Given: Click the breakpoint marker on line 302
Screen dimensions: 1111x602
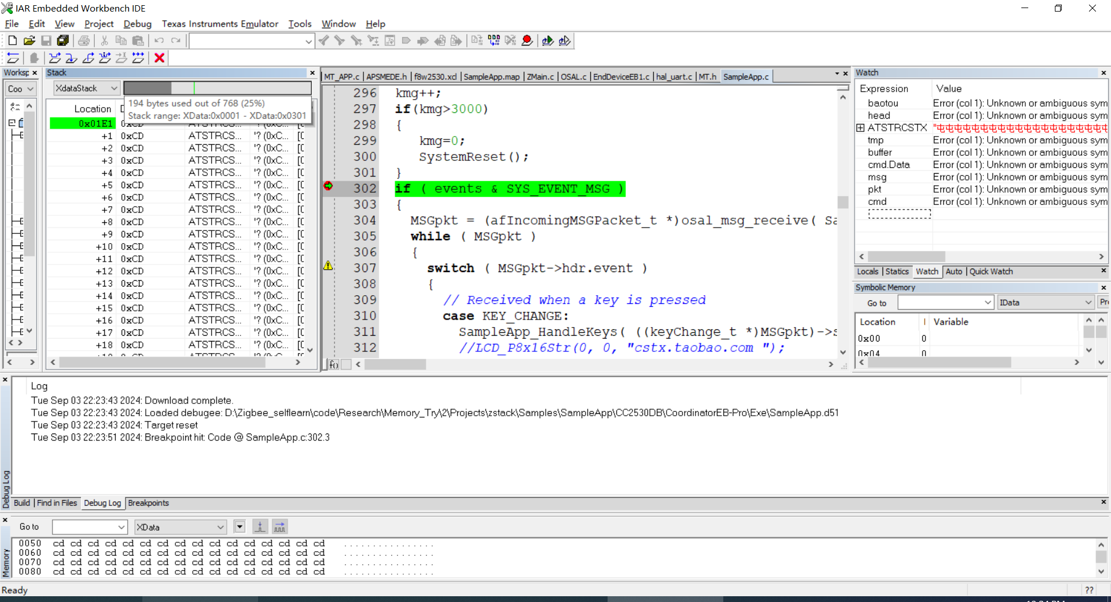Looking at the screenshot, I should coord(328,186).
